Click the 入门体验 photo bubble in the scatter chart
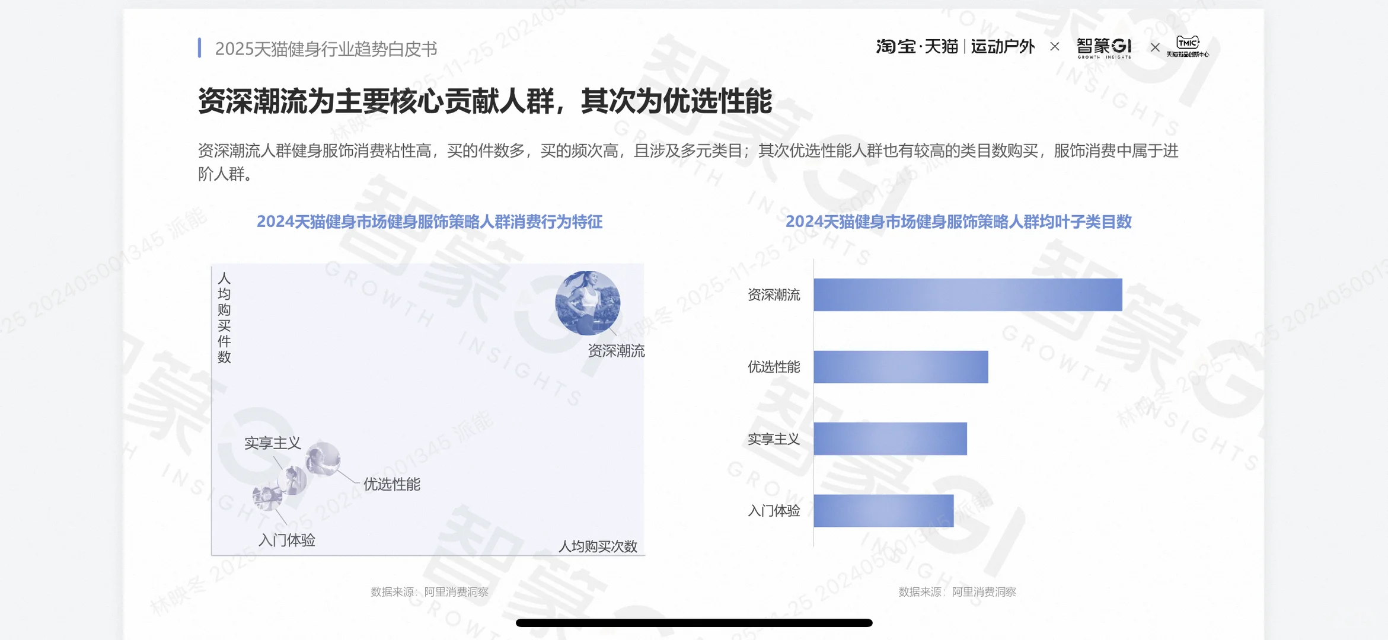Screen dimensions: 1388x640 pos(267,497)
